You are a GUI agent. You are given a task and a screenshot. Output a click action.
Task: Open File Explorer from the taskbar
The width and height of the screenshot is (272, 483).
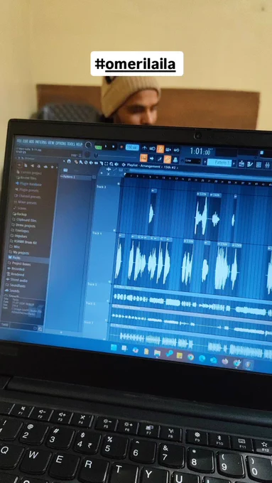(158, 353)
